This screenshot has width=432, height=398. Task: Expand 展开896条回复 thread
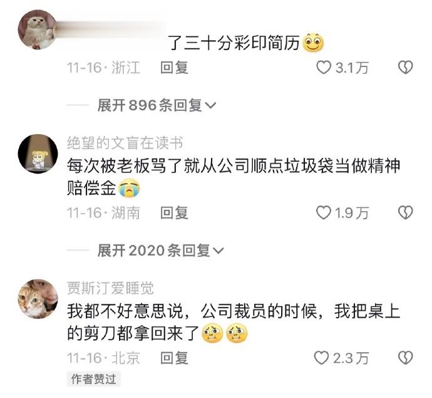coord(157,105)
